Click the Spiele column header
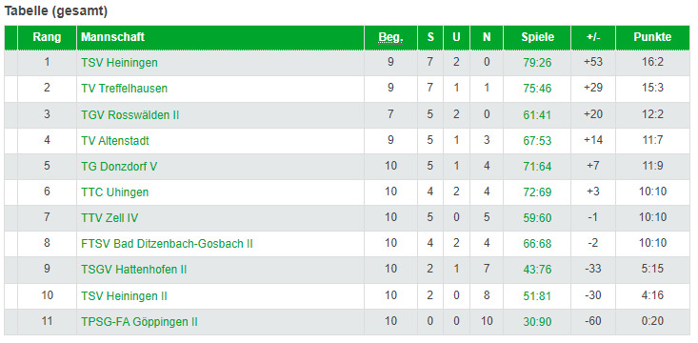This screenshot has width=698, height=343. tap(537, 37)
